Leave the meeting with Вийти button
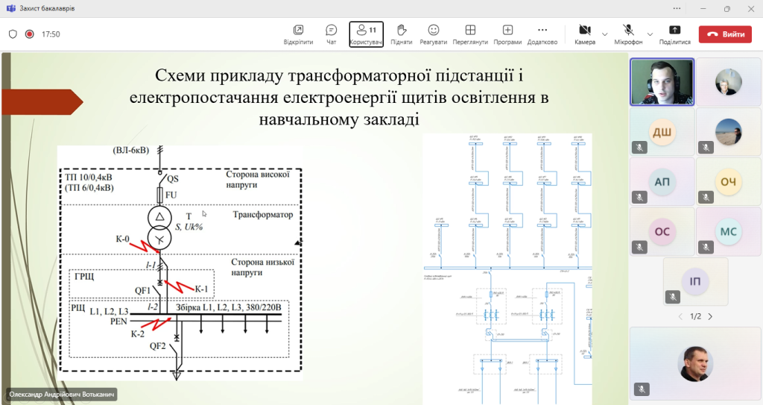 coord(726,34)
